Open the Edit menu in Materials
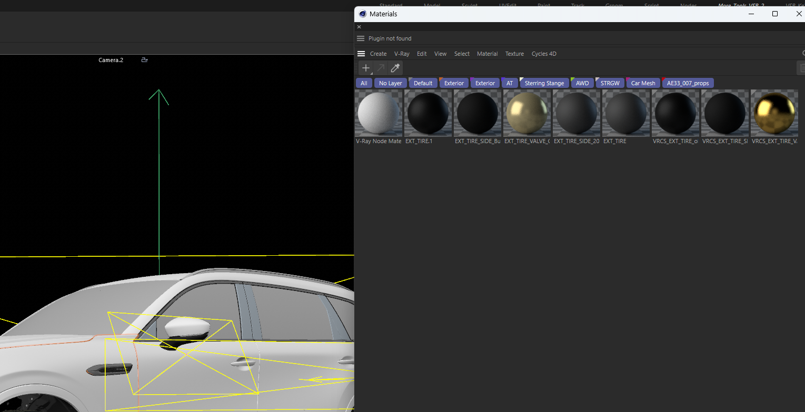Viewport: 805px width, 412px height. click(422, 54)
